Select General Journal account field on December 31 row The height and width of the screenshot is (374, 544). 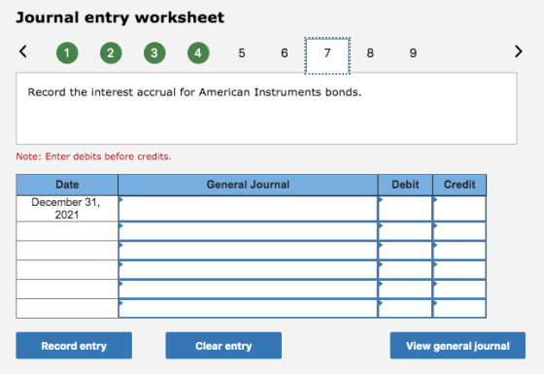(x=248, y=209)
